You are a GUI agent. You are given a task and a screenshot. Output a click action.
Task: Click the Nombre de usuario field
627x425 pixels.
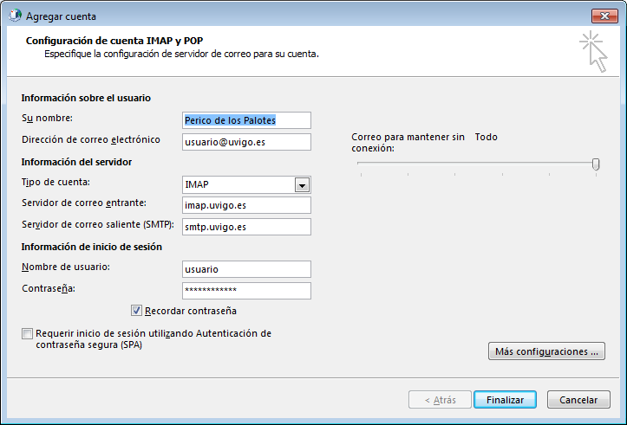pos(246,269)
